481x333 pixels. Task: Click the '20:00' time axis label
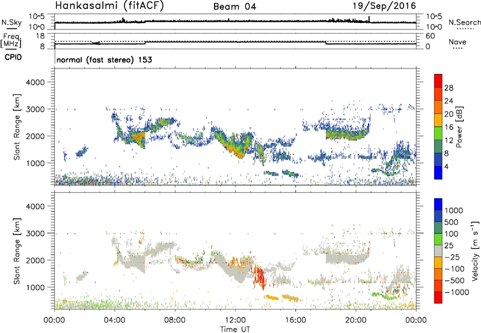click(356, 320)
